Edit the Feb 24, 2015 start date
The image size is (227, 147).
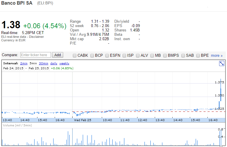[x=13, y=68]
